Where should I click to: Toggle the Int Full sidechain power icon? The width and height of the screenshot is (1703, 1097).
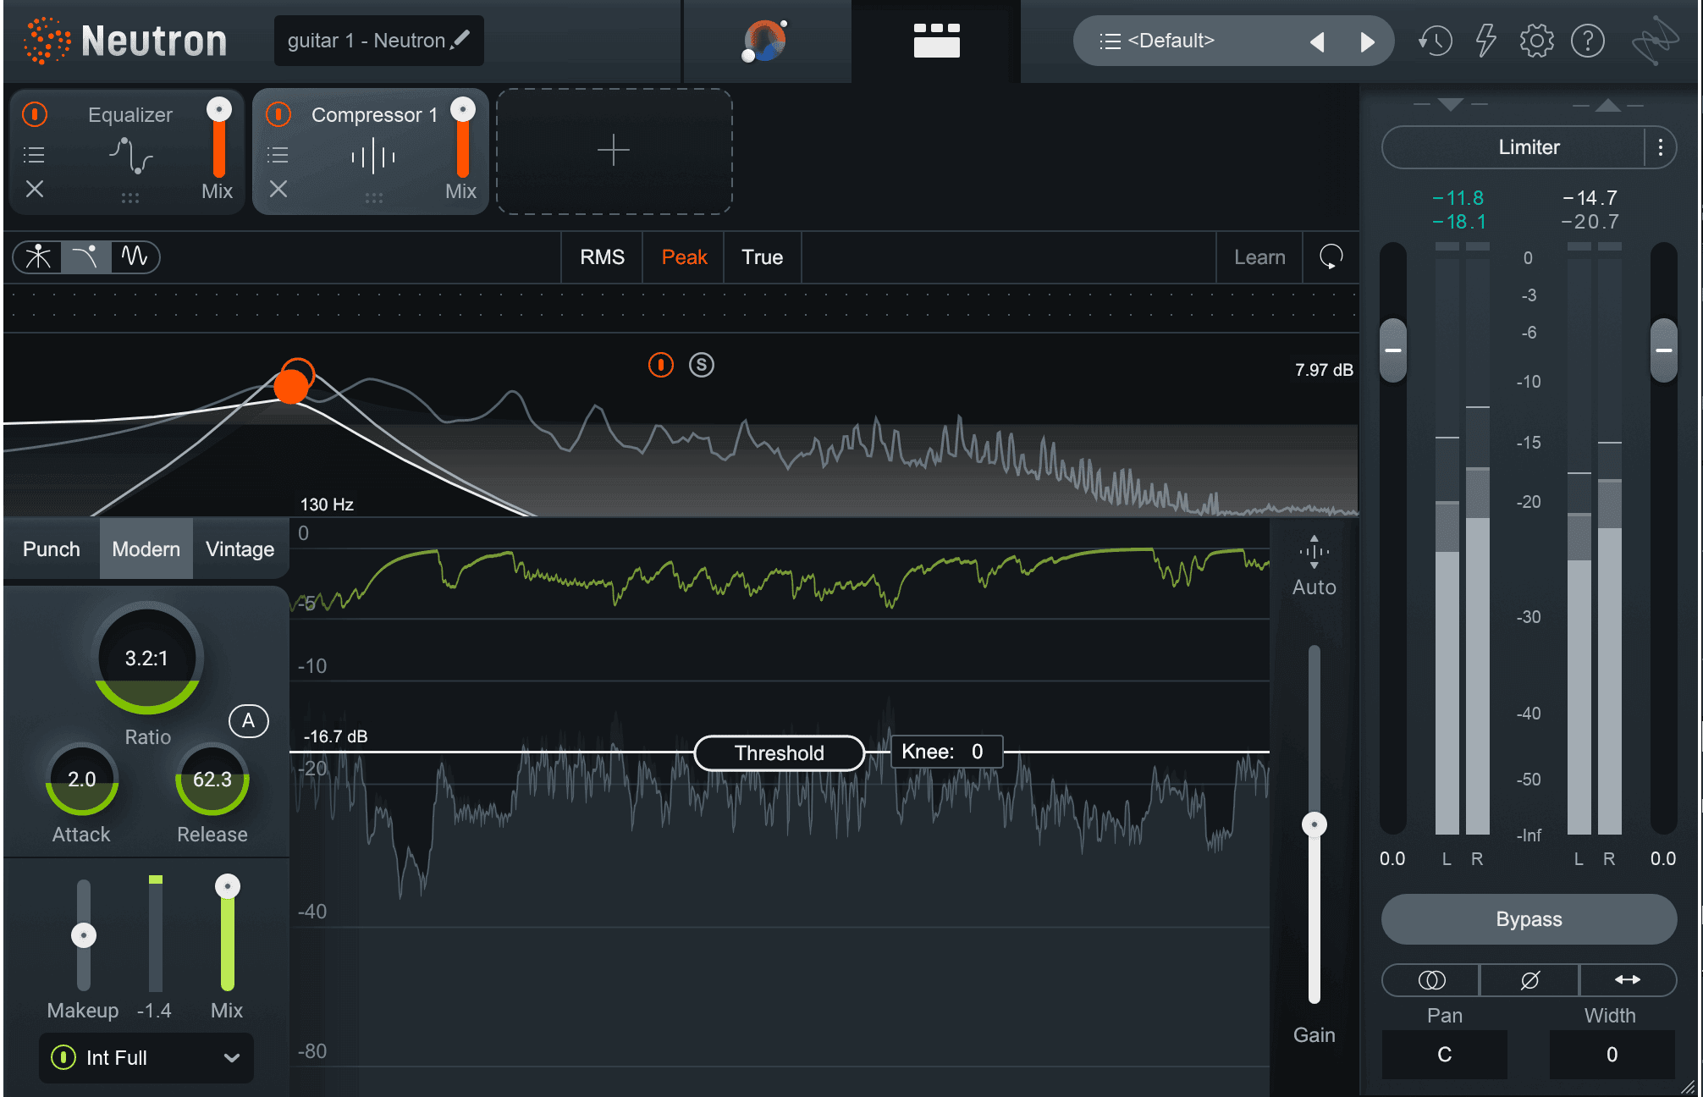(63, 1057)
